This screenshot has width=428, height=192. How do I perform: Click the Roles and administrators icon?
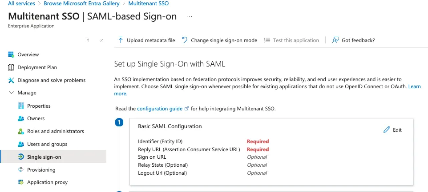pyautogui.click(x=21, y=131)
